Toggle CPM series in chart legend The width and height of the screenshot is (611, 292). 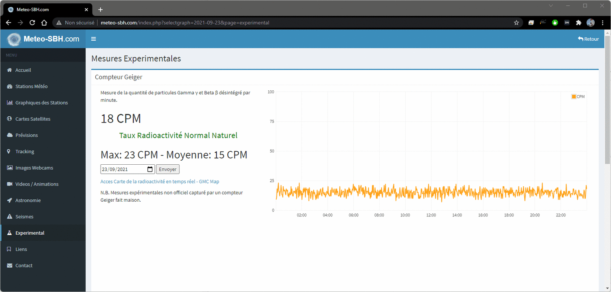[578, 97]
